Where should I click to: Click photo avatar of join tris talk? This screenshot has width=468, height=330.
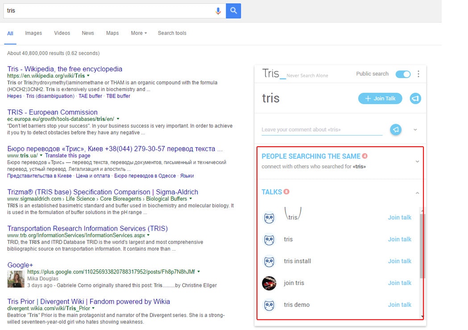pyautogui.click(x=269, y=283)
